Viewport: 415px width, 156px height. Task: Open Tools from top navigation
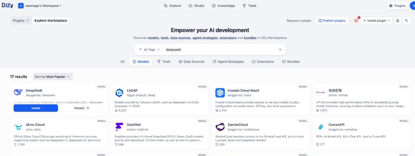249,5
